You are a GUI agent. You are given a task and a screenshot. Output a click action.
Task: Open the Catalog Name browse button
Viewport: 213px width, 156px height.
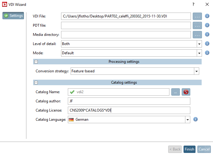pos(175,92)
